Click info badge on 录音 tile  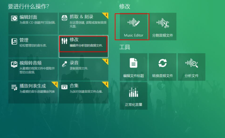pos(106,61)
